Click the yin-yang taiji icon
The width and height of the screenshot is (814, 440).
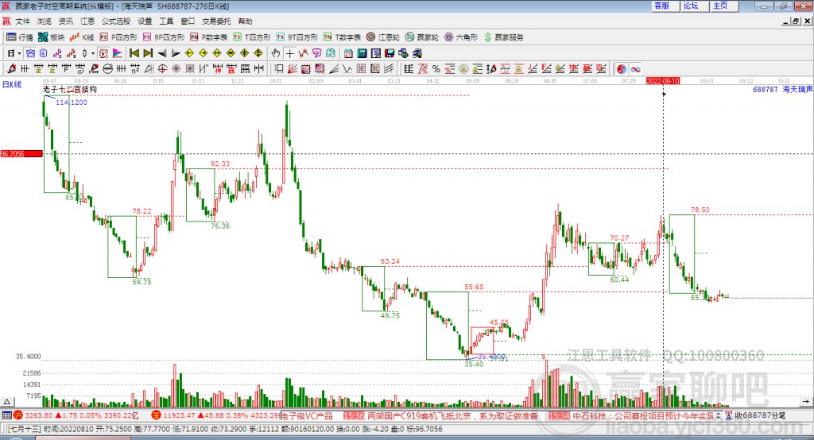tap(622, 68)
